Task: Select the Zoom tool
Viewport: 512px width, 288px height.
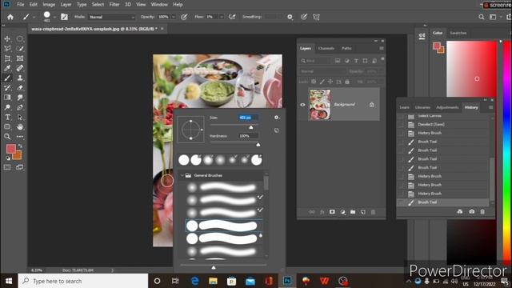Action: coord(7,137)
